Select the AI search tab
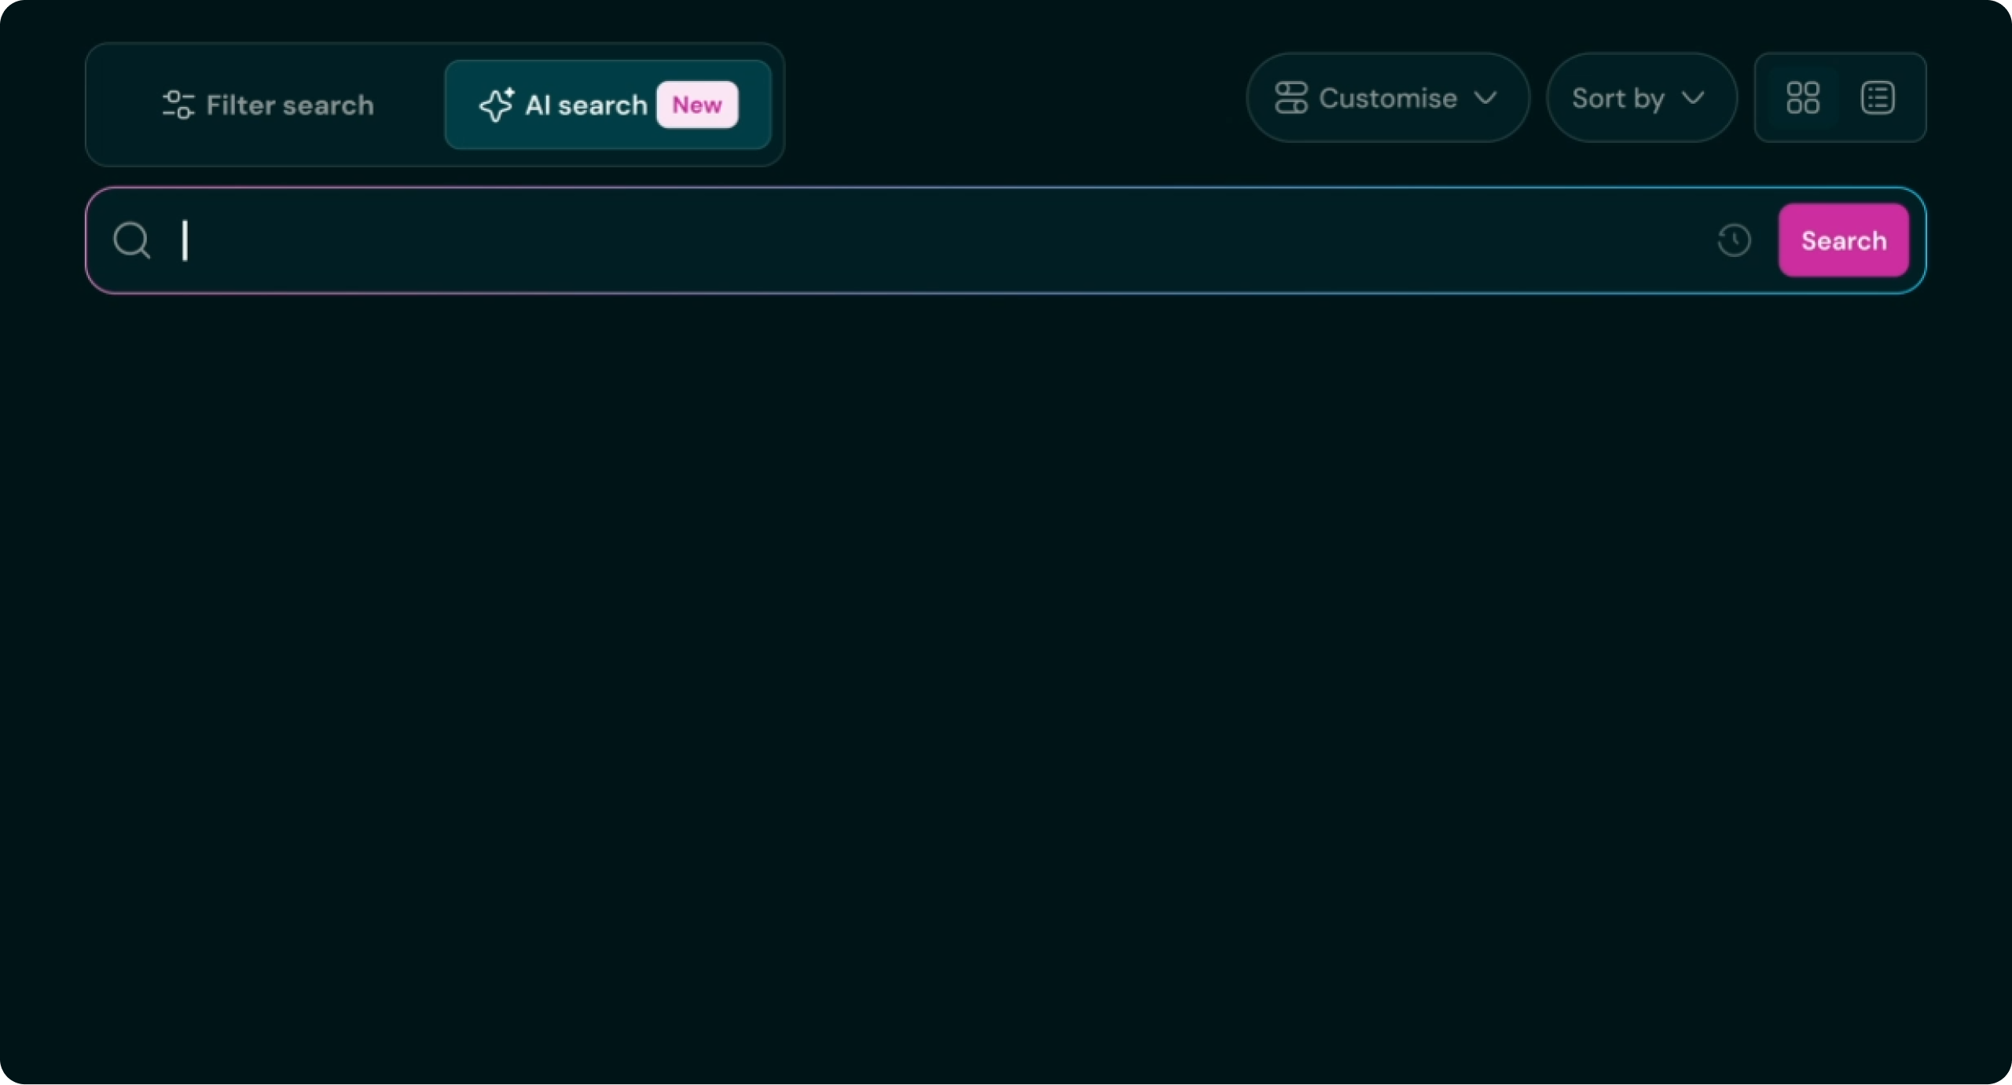The height and width of the screenshot is (1085, 2012). [608, 104]
